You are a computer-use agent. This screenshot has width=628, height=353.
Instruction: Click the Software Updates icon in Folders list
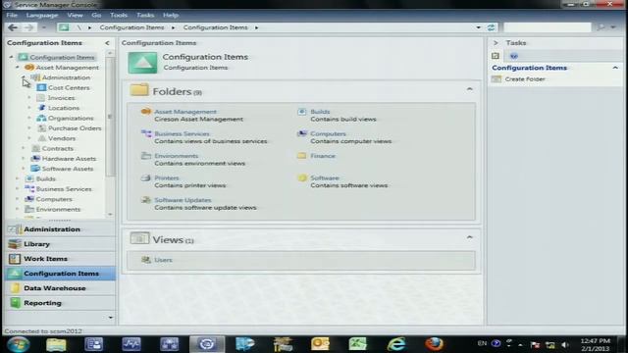tap(146, 200)
